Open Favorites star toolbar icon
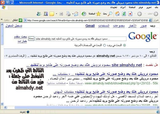This screenshot has height=114, width=160. point(98,14)
